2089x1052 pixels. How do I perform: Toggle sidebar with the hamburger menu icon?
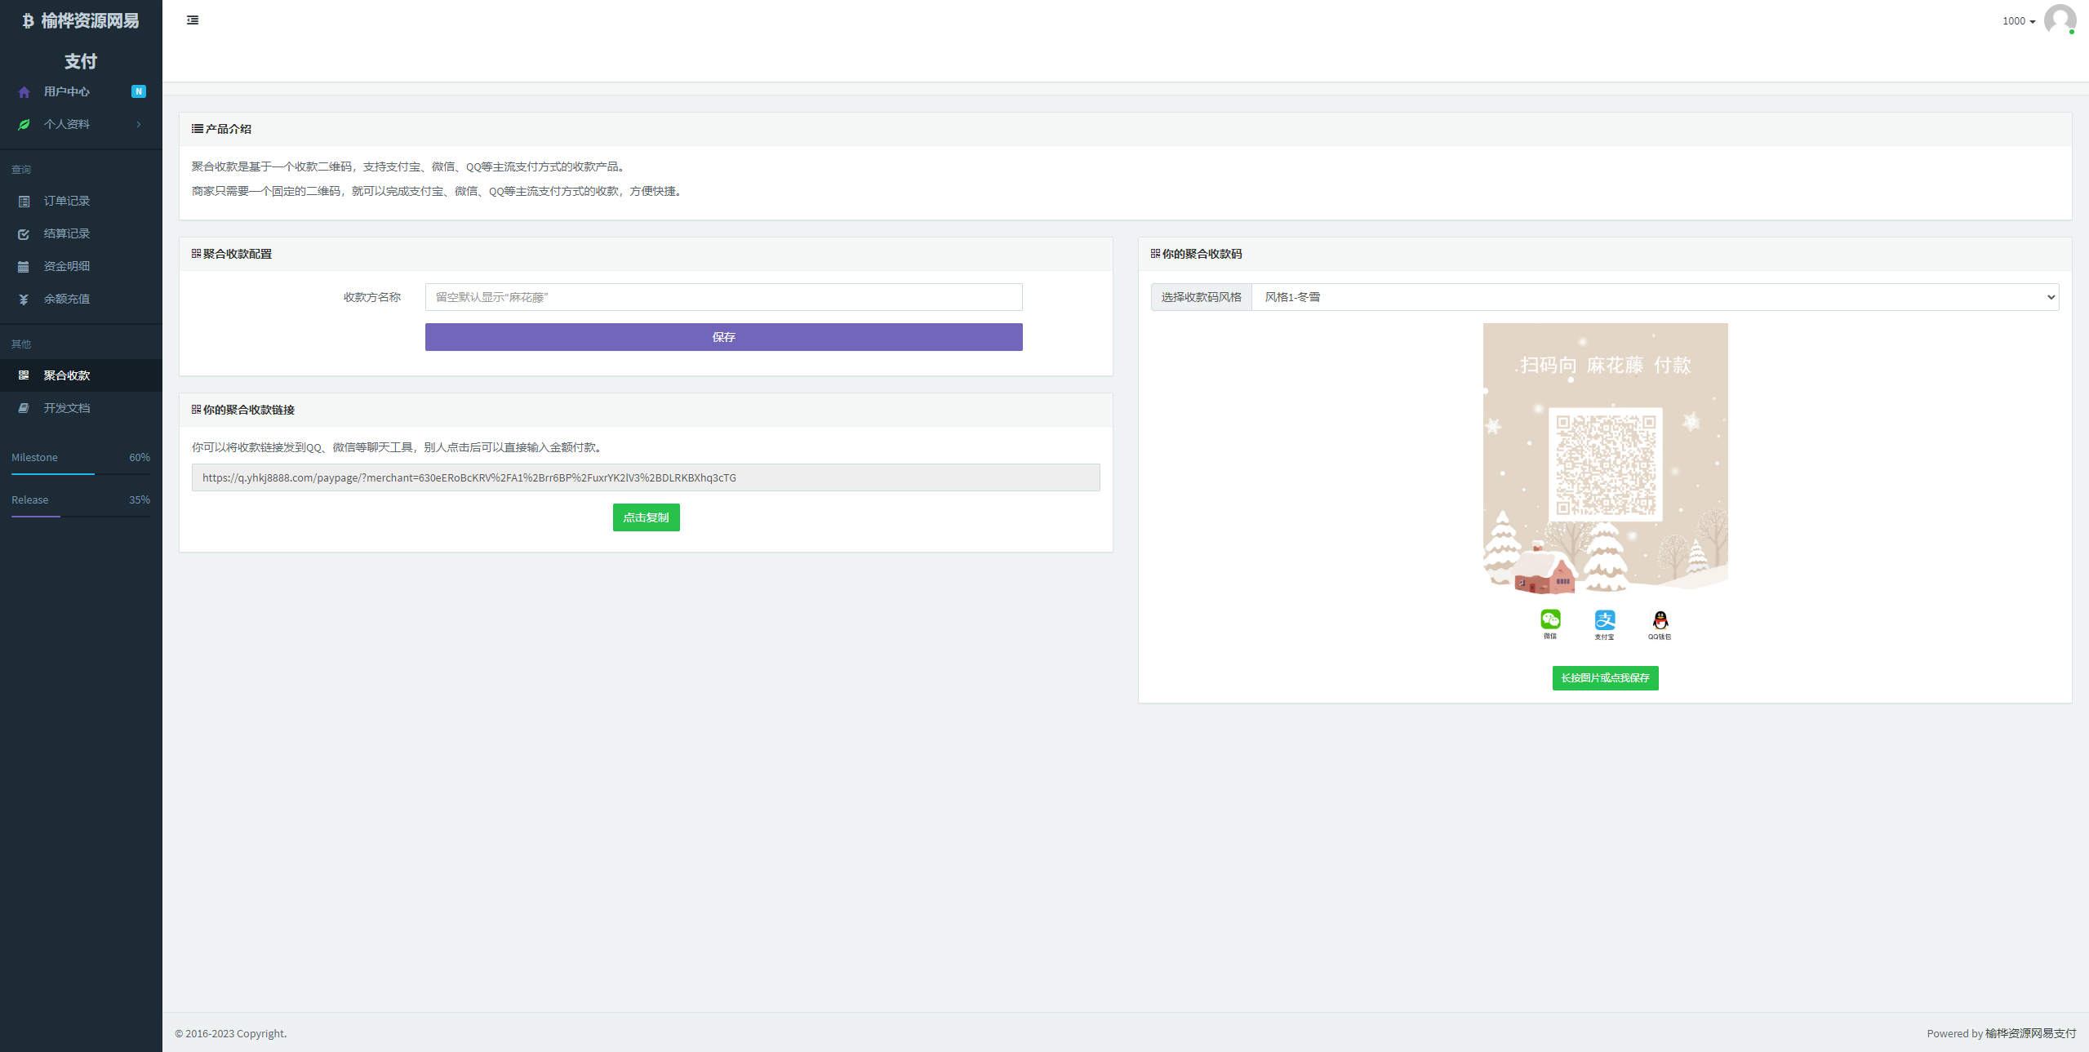(x=193, y=20)
